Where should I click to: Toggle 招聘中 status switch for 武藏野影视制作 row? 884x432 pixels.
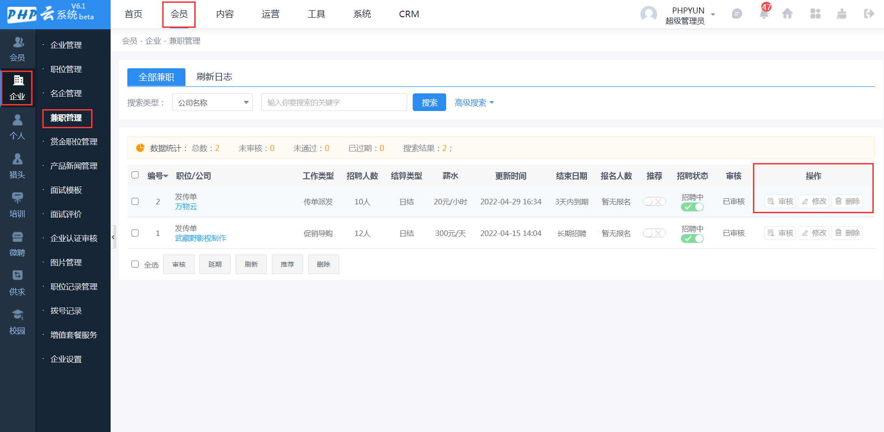(x=692, y=239)
